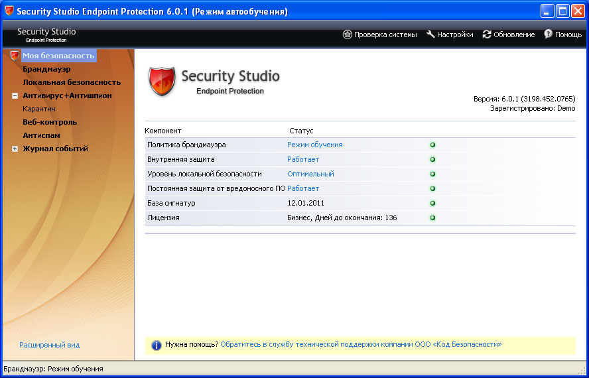Click the red shield icon in sidebar
This screenshot has width=589, height=378.
pos(15,56)
